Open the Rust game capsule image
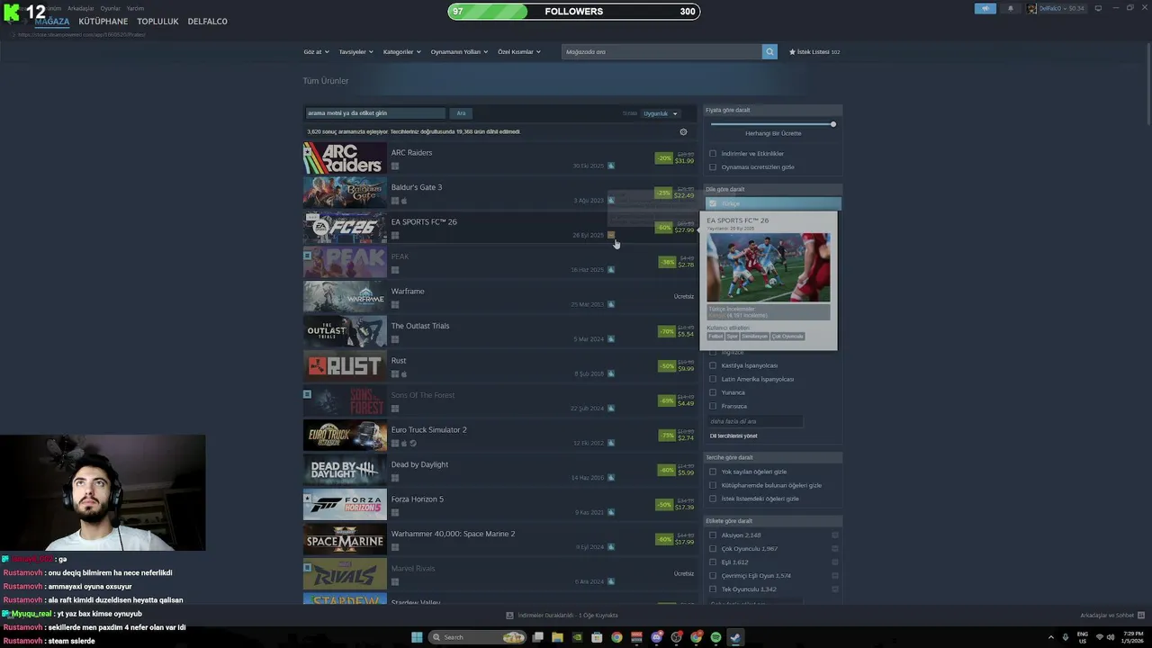1152x648 pixels. click(345, 366)
